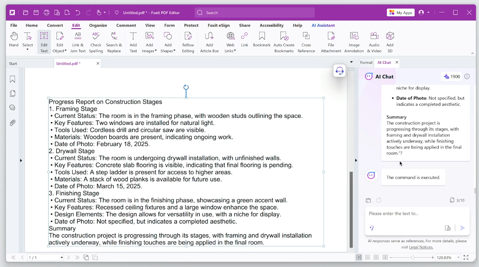Adjust the zoom slider handle
Viewport: 479px width, 267px height.
click(413, 257)
